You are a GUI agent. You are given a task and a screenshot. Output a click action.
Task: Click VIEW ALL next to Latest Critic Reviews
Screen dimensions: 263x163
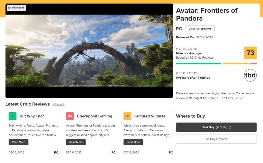(59, 104)
